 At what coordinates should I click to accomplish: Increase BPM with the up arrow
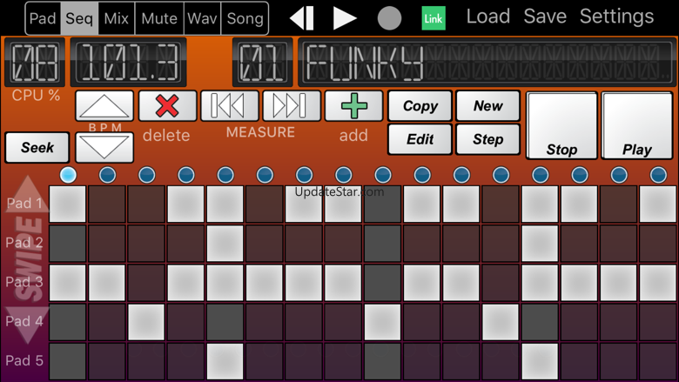click(x=104, y=106)
